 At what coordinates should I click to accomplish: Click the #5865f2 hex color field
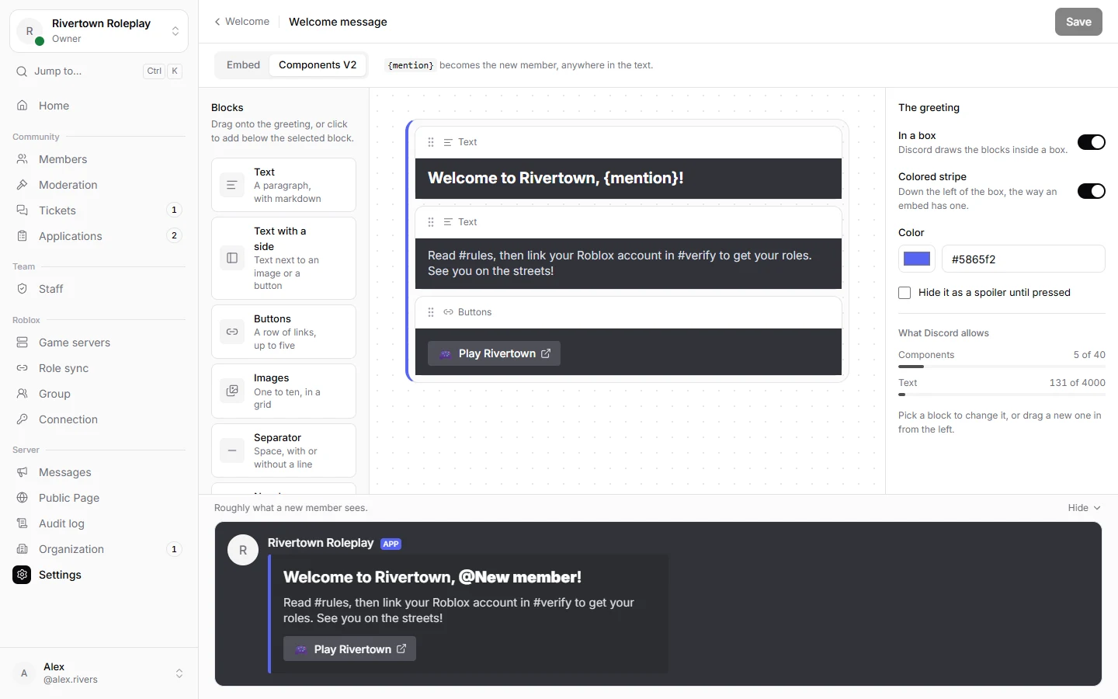tap(1023, 259)
